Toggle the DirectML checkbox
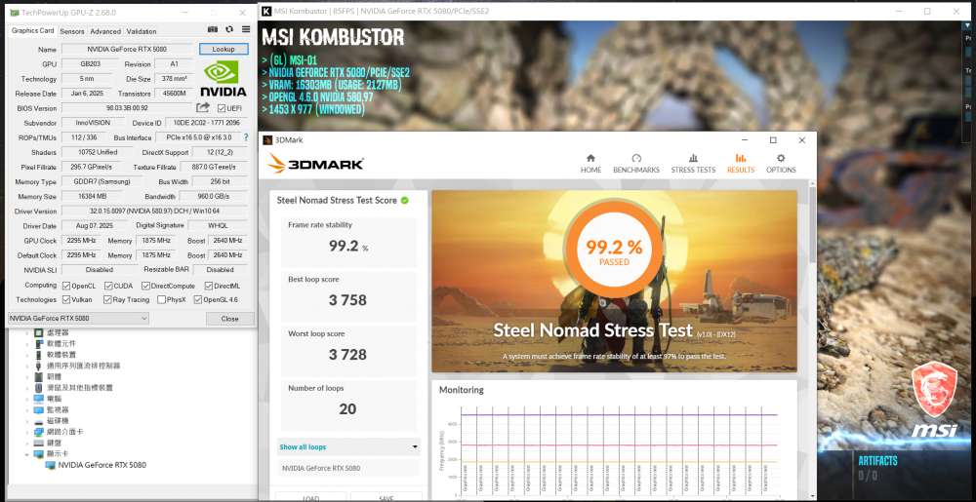This screenshot has height=502, width=976. (209, 286)
